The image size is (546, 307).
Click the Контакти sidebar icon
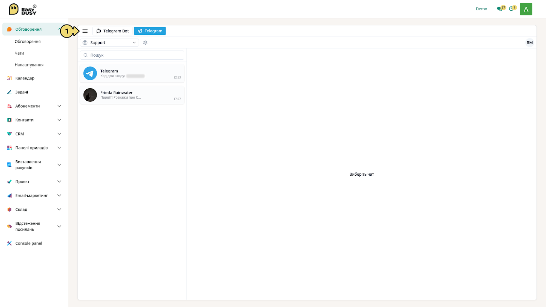[10, 120]
